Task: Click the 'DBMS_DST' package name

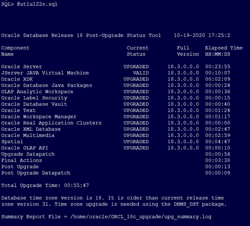Action: click(x=186, y=204)
